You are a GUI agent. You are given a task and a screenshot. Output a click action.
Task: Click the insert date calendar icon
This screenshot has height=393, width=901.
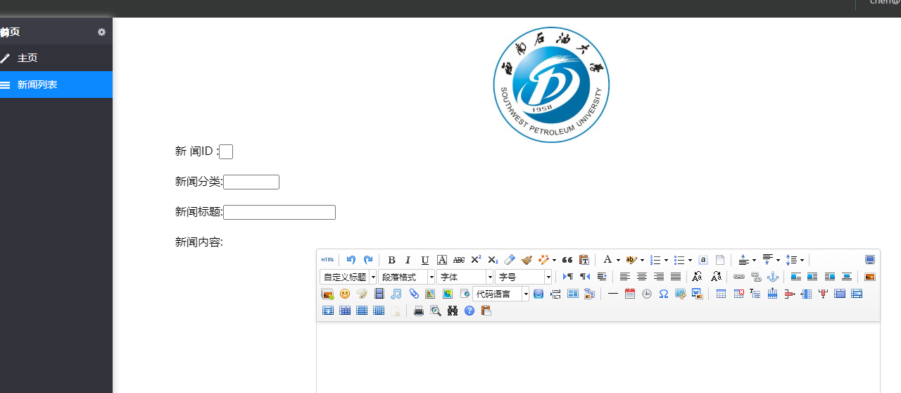630,294
